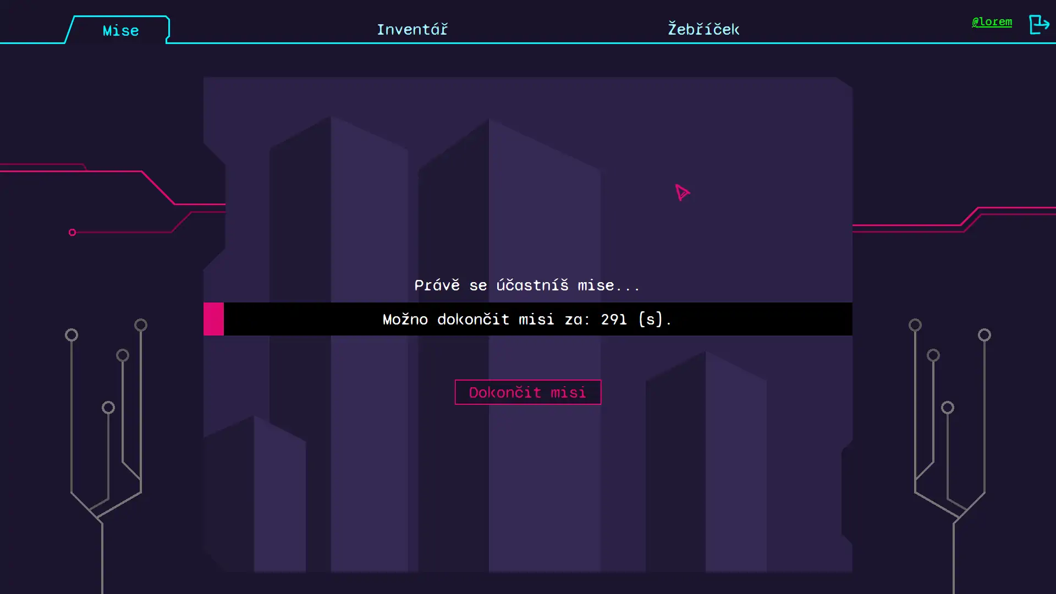Click the tallest gray node of right circuit tree

[915, 325]
